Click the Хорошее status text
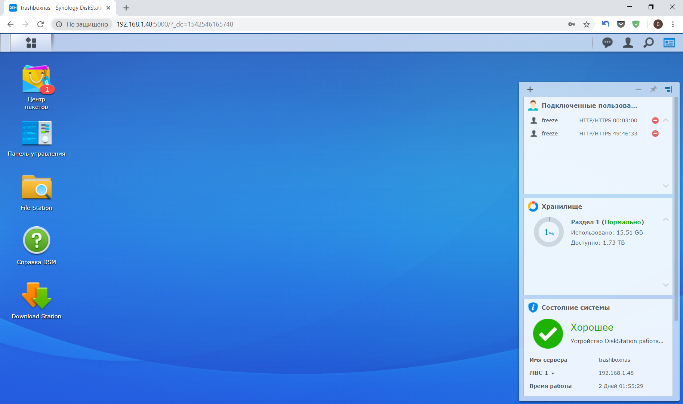This screenshot has height=404, width=683. [x=592, y=327]
